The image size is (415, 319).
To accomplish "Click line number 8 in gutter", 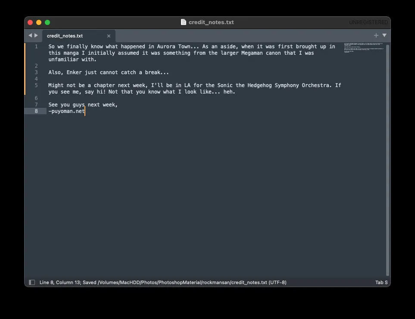I will (36, 111).
